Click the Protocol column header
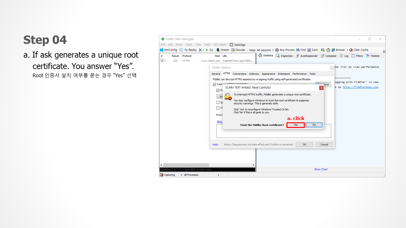This screenshot has height=228, width=406. pos(187,56)
